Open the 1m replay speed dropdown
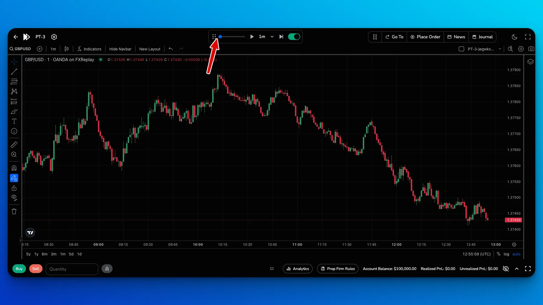The height and width of the screenshot is (305, 543). (x=272, y=37)
